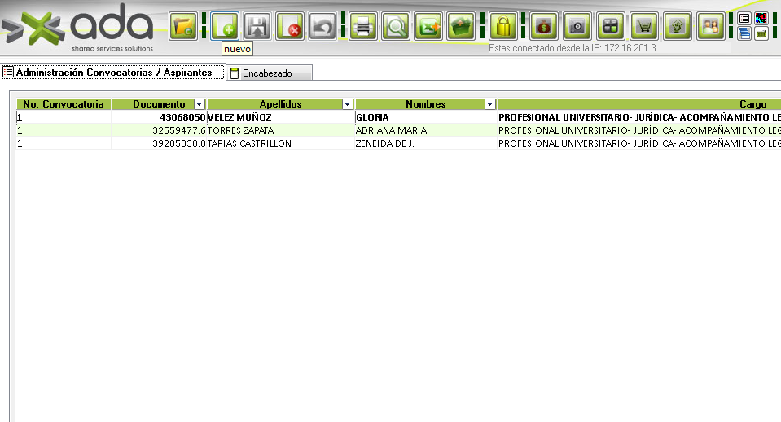This screenshot has width=781, height=422.
Task: Click the Apellidos column header
Action: (280, 104)
